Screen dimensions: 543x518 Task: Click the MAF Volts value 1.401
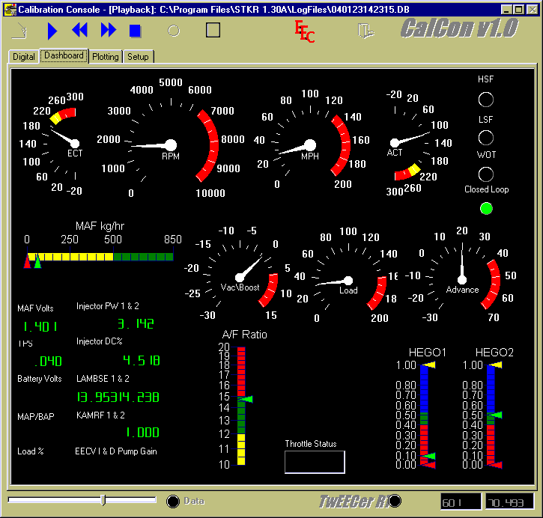(x=40, y=326)
